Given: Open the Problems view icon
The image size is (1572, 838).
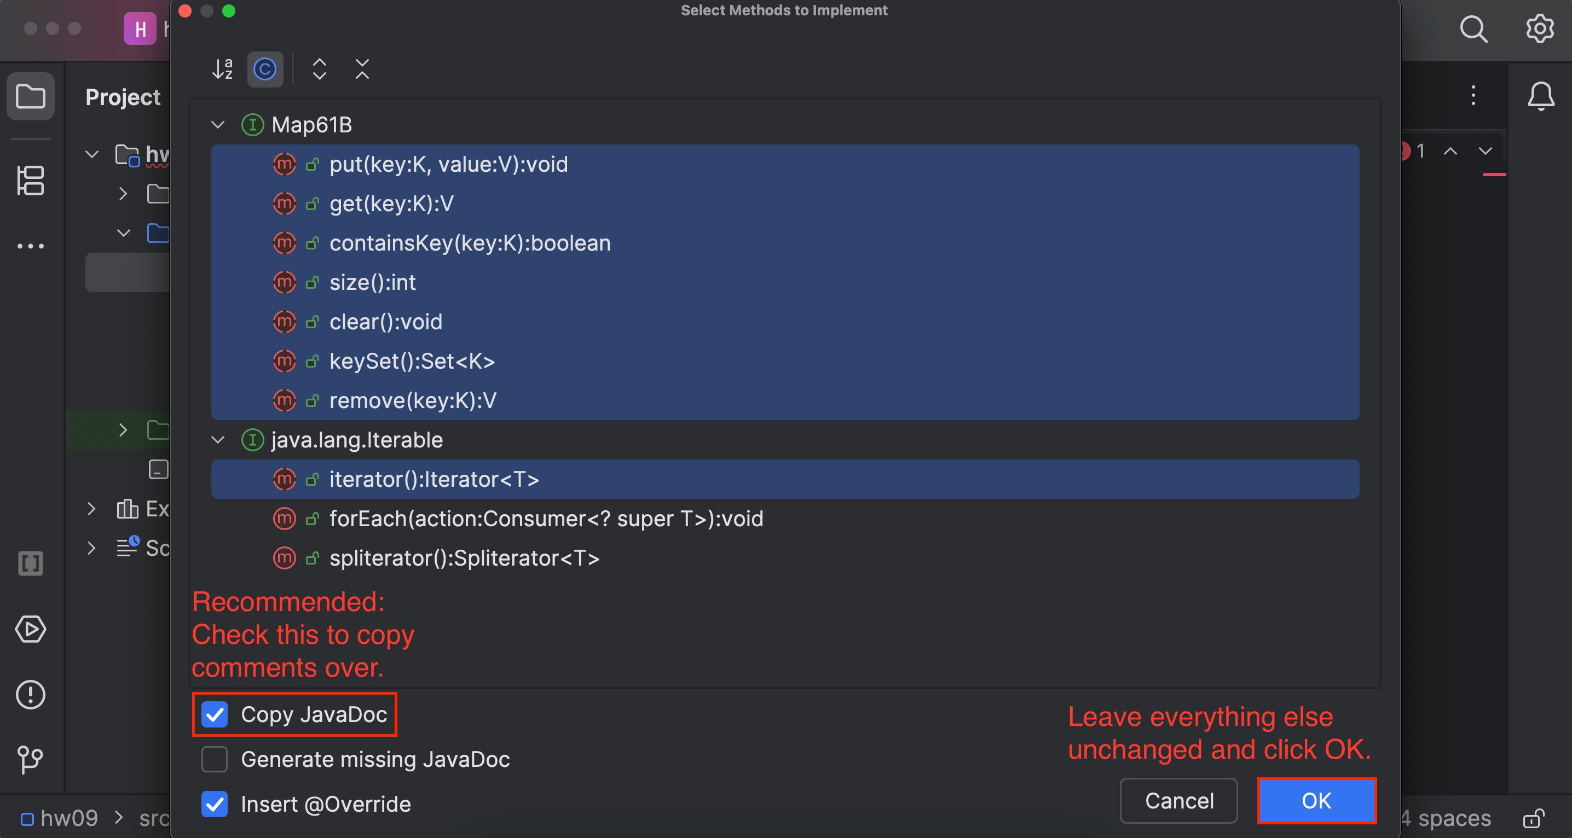Looking at the screenshot, I should 31,695.
